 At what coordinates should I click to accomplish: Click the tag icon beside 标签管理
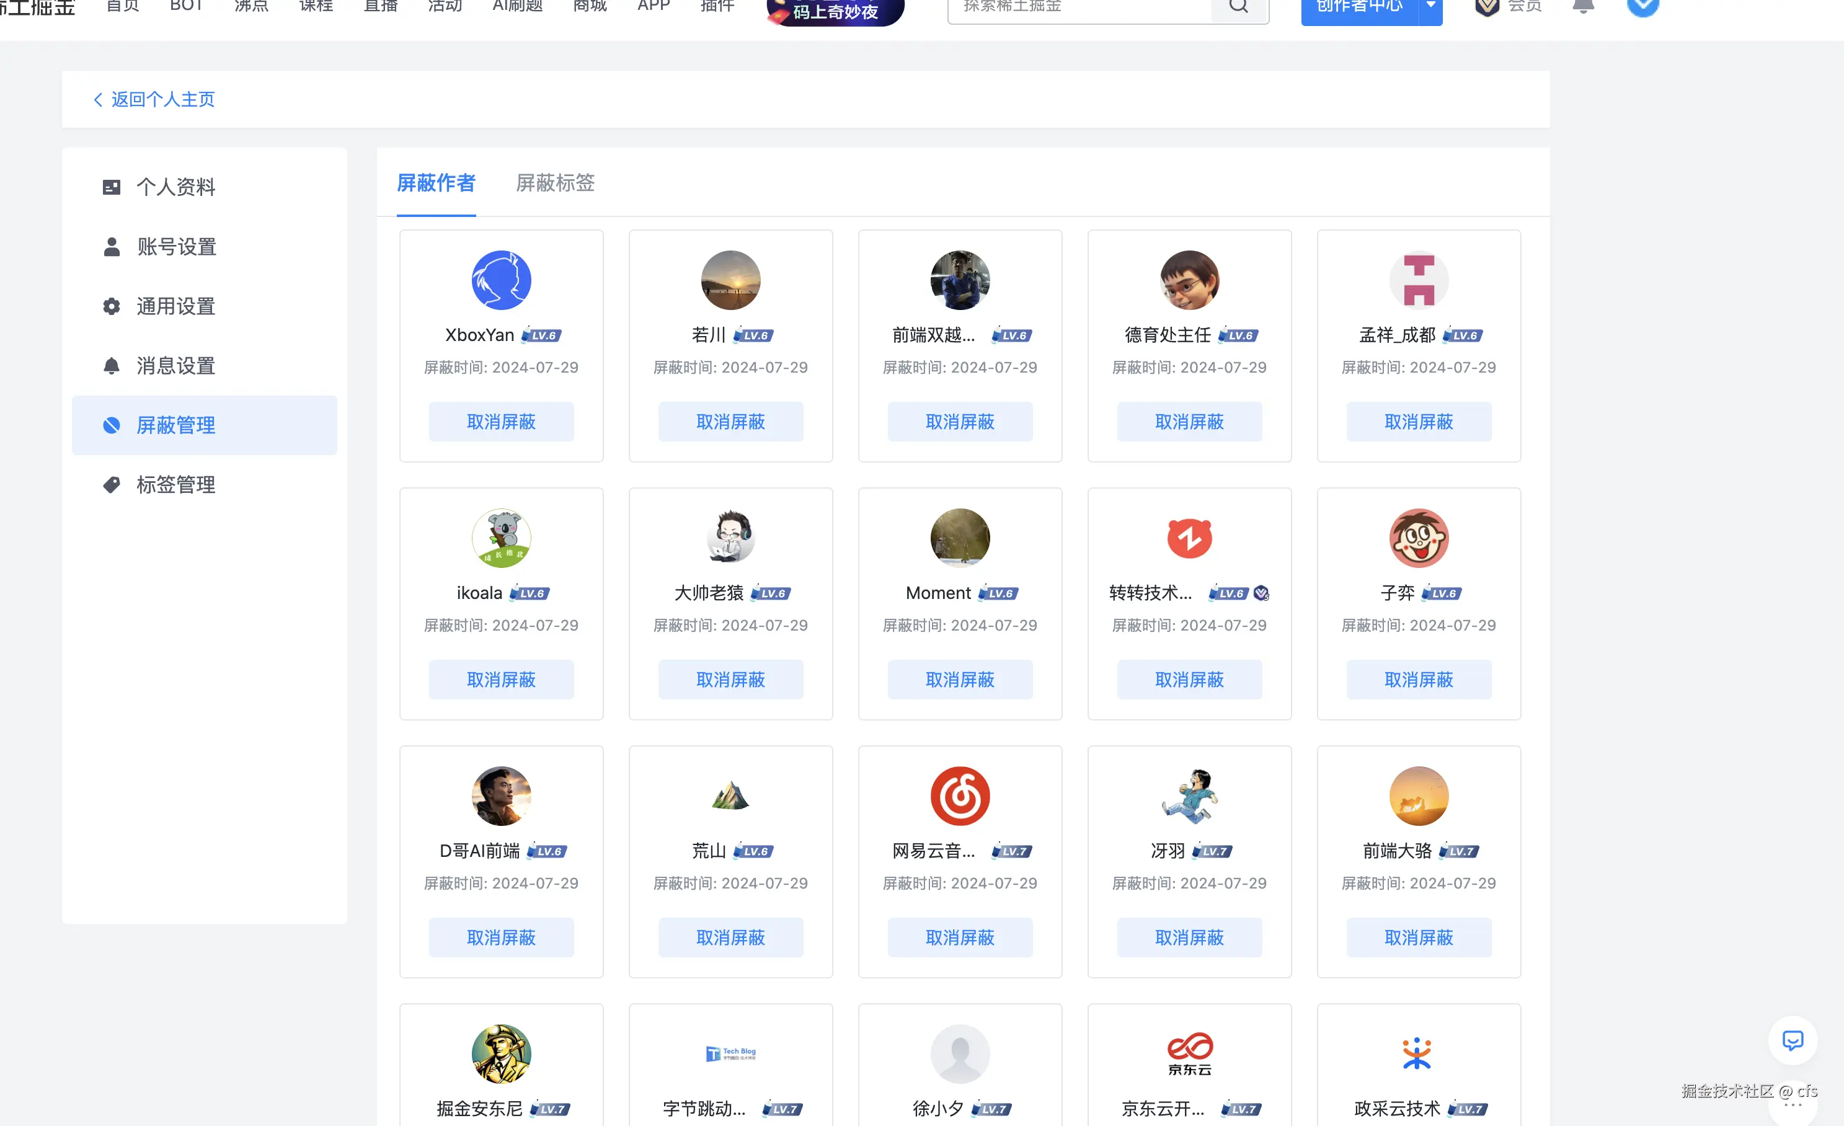click(112, 484)
